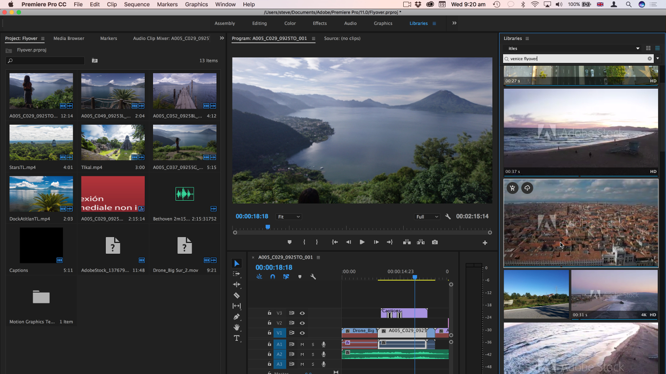Open the Fit zoom level dropdown
The image size is (666, 374).
[289, 217]
